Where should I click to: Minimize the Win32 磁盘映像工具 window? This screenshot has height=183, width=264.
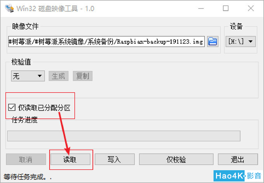pos(201,8)
